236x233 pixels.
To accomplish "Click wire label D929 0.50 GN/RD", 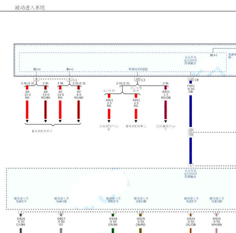I will coord(141,222).
